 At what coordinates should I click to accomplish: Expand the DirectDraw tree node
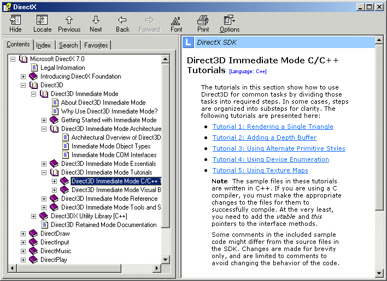pos(23,234)
